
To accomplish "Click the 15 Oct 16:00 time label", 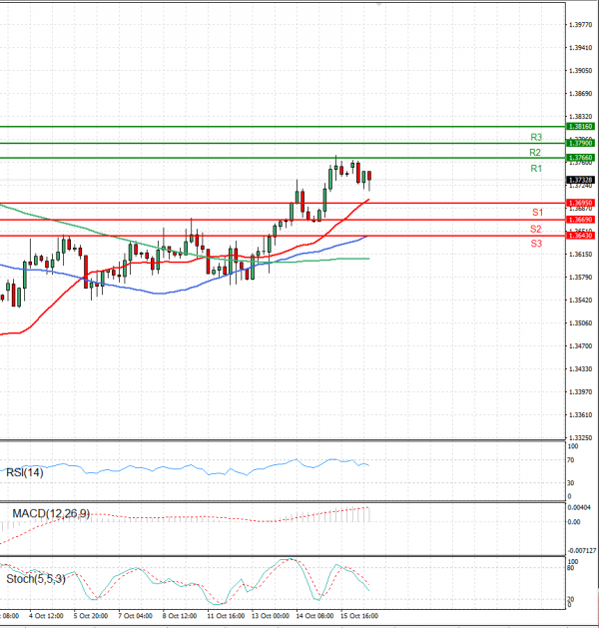I will pos(359,616).
